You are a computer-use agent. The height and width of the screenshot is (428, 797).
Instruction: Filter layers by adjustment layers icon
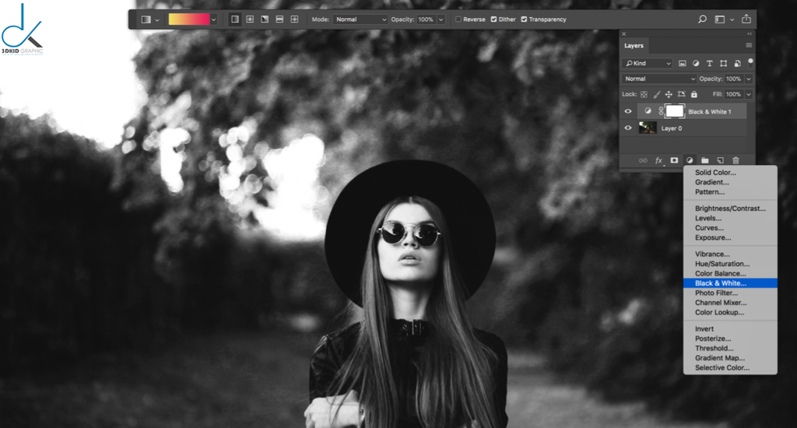696,64
